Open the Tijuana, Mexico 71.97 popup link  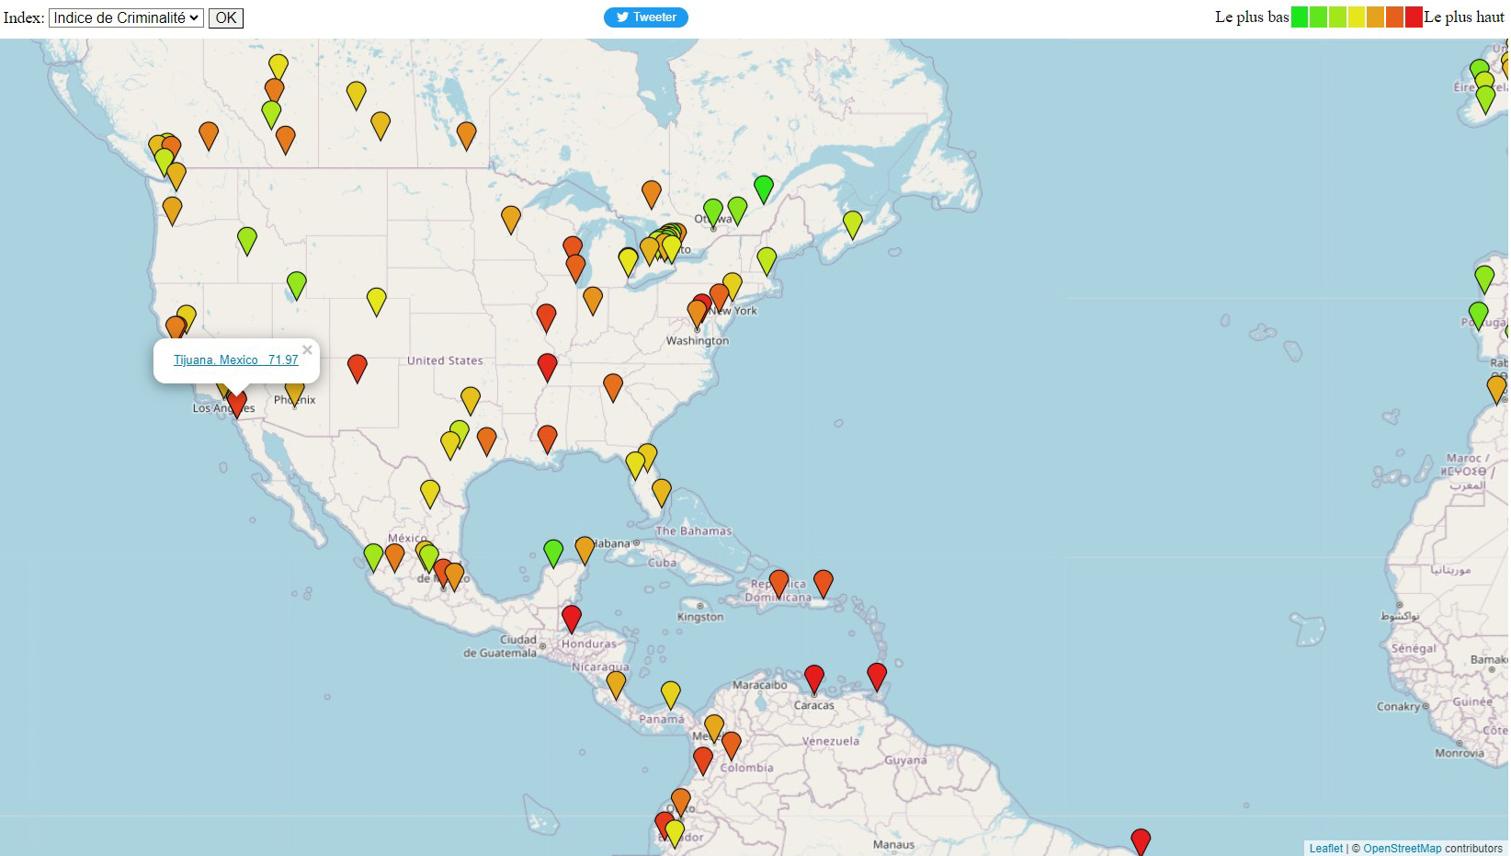tap(235, 360)
